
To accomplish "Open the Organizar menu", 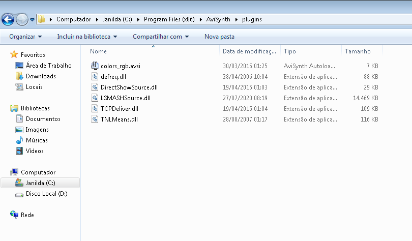I will (x=25, y=37).
